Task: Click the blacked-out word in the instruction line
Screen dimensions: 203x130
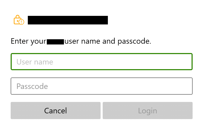Action: pyautogui.click(x=55, y=41)
